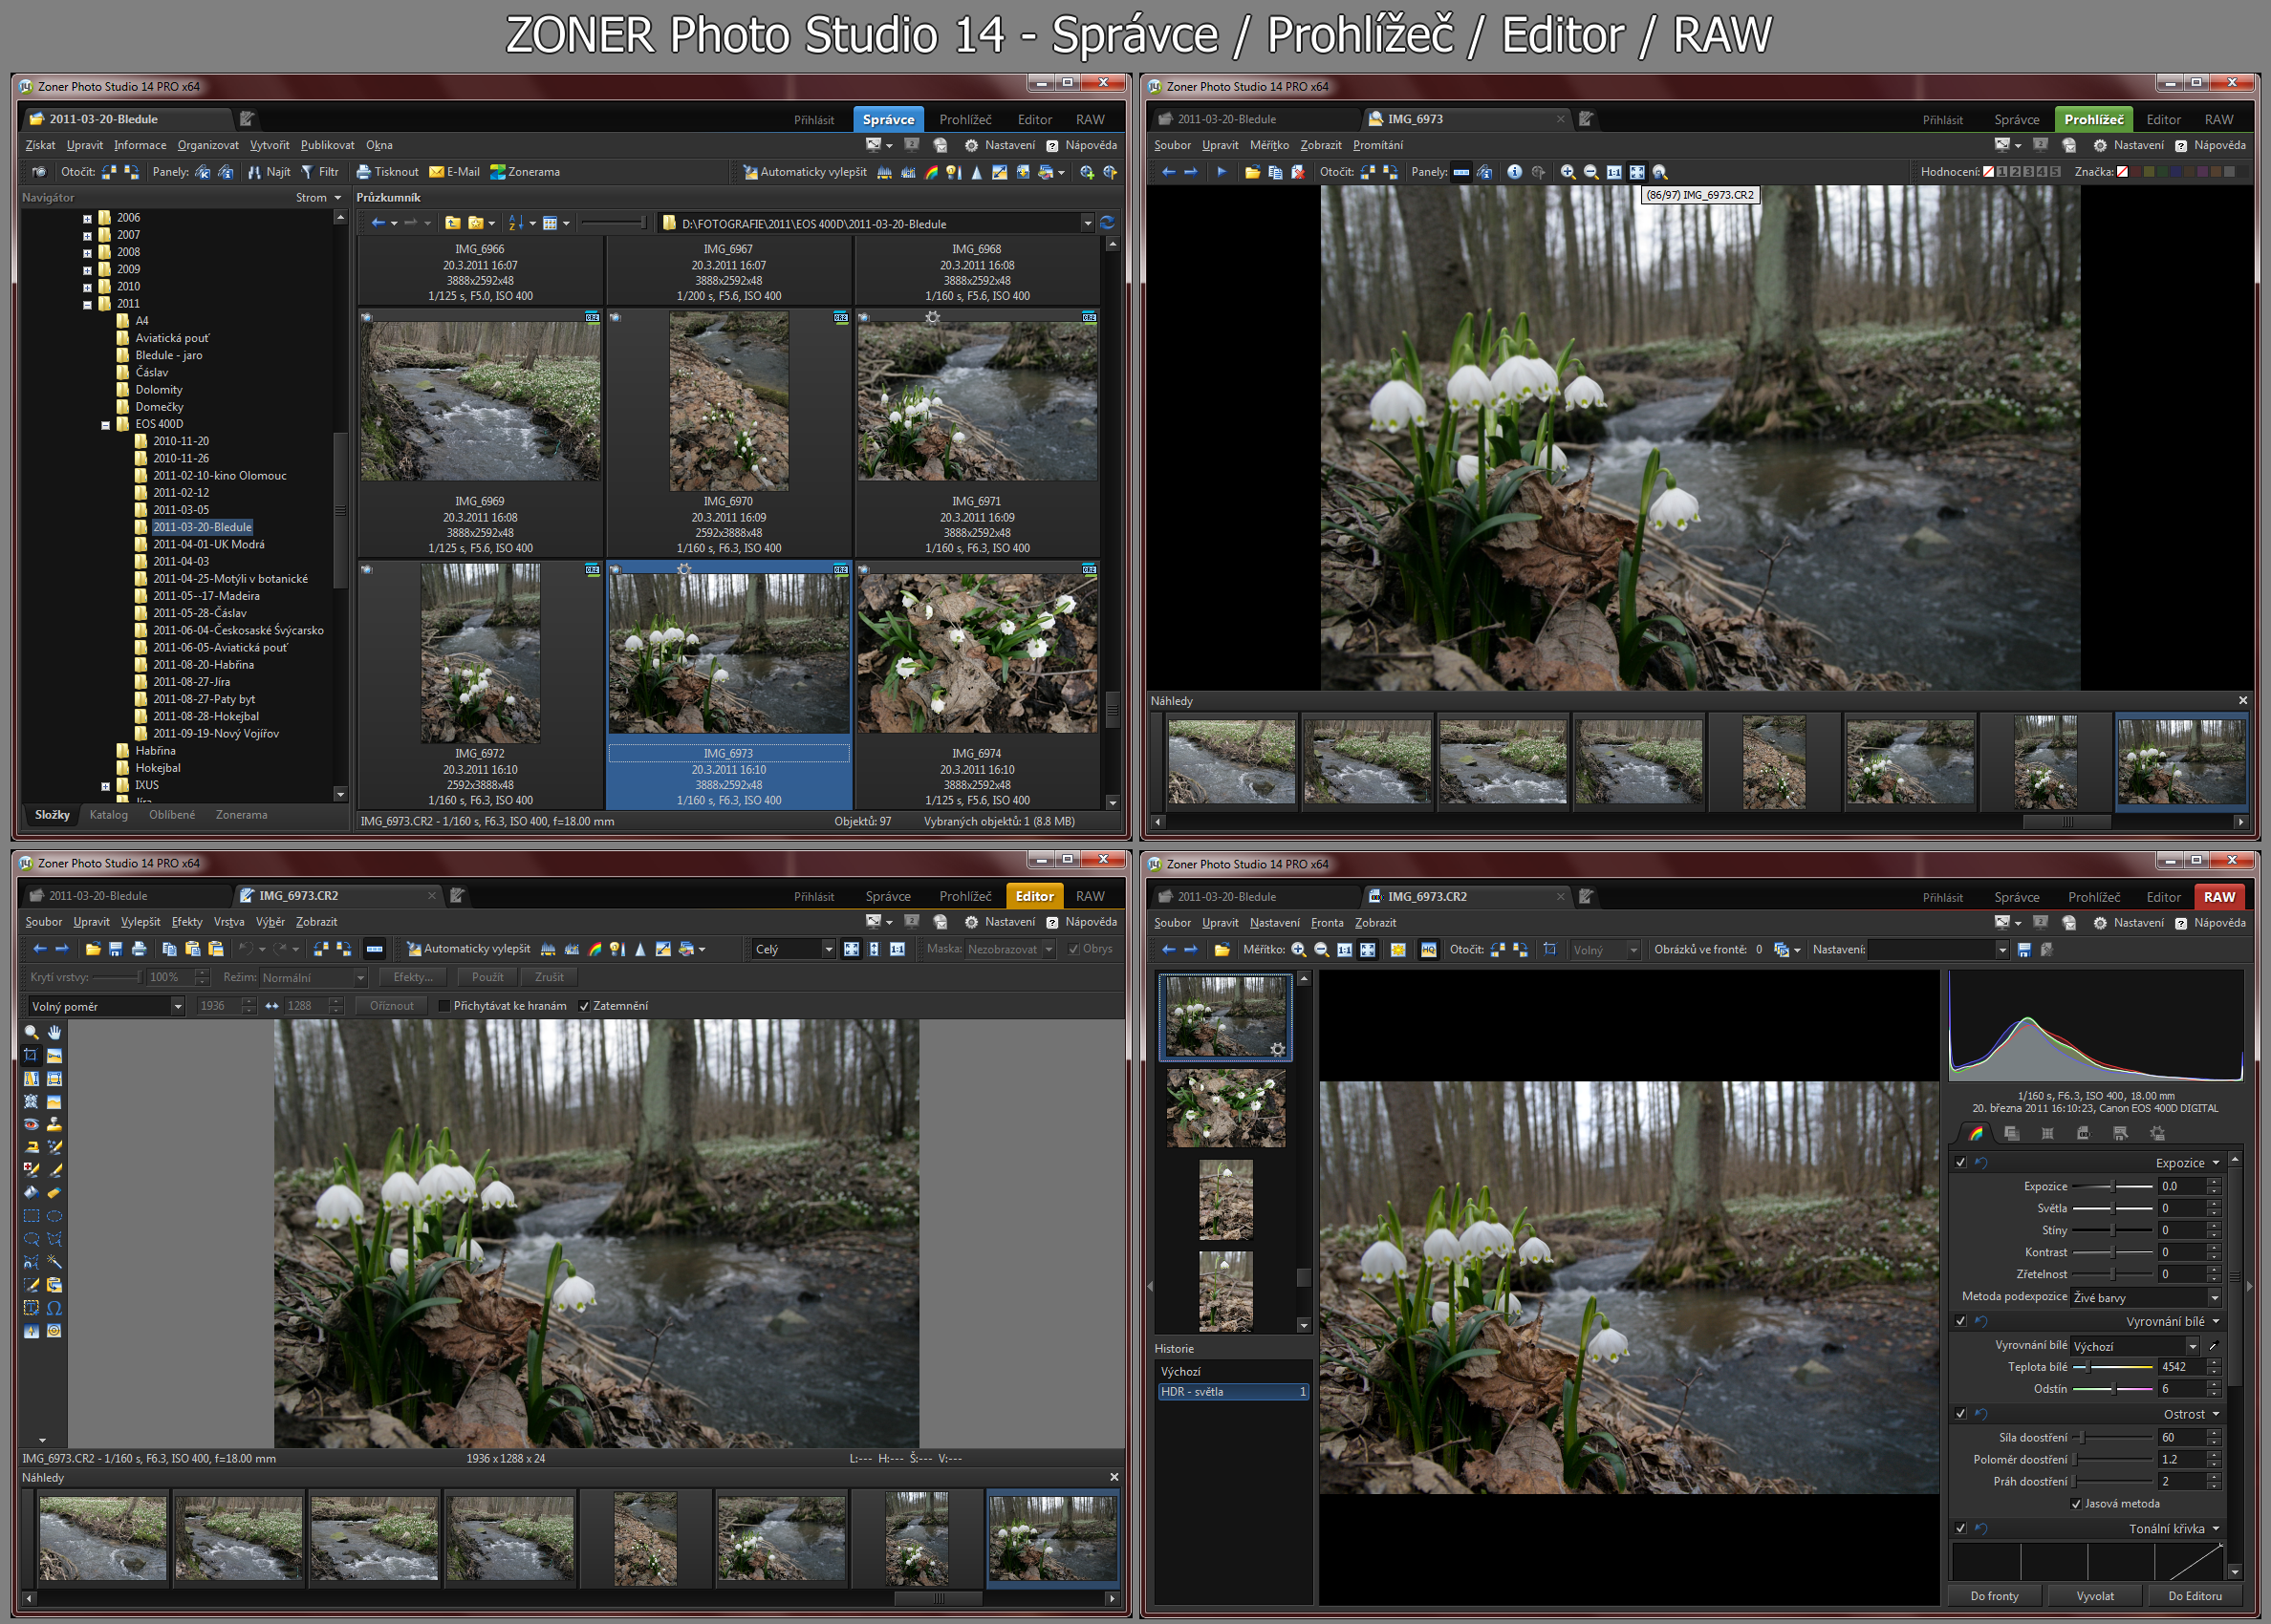Click save settings floppy icon in RAW
The width and height of the screenshot is (2271, 1624).
(x=2025, y=950)
